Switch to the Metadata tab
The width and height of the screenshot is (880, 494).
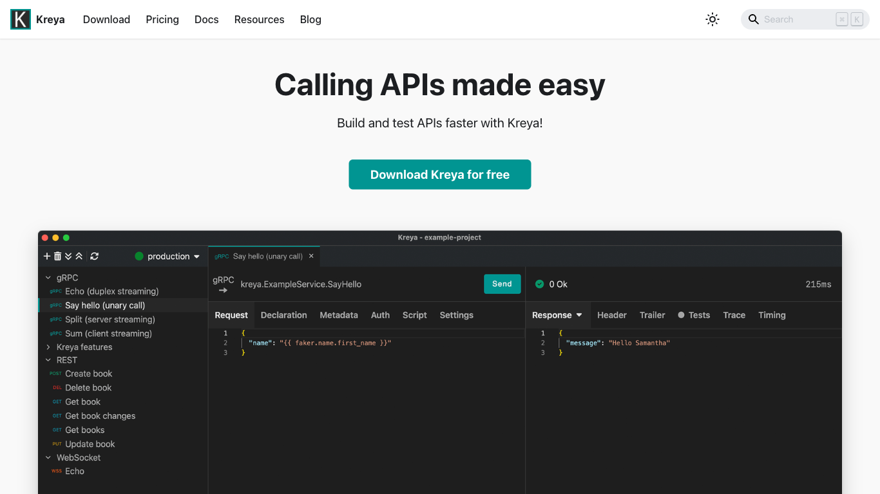(339, 315)
